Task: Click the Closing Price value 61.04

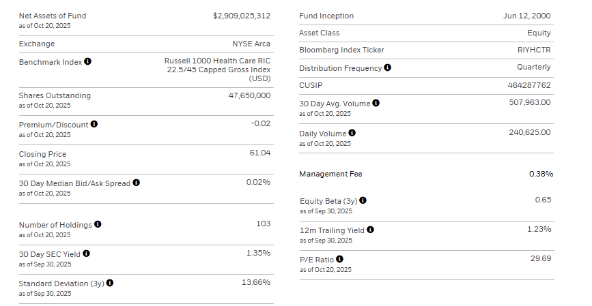Action: pyautogui.click(x=260, y=153)
